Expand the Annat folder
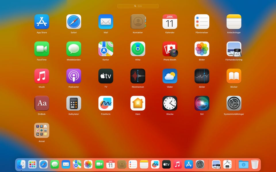The image size is (276, 172). point(42,130)
